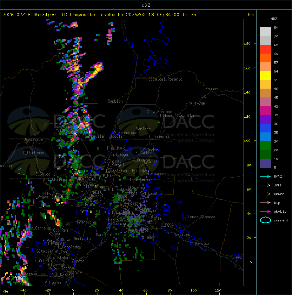The width and height of the screenshot is (292, 295).
Task: Click the 'eb+bip' legend label
Action: pyautogui.click(x=280, y=212)
